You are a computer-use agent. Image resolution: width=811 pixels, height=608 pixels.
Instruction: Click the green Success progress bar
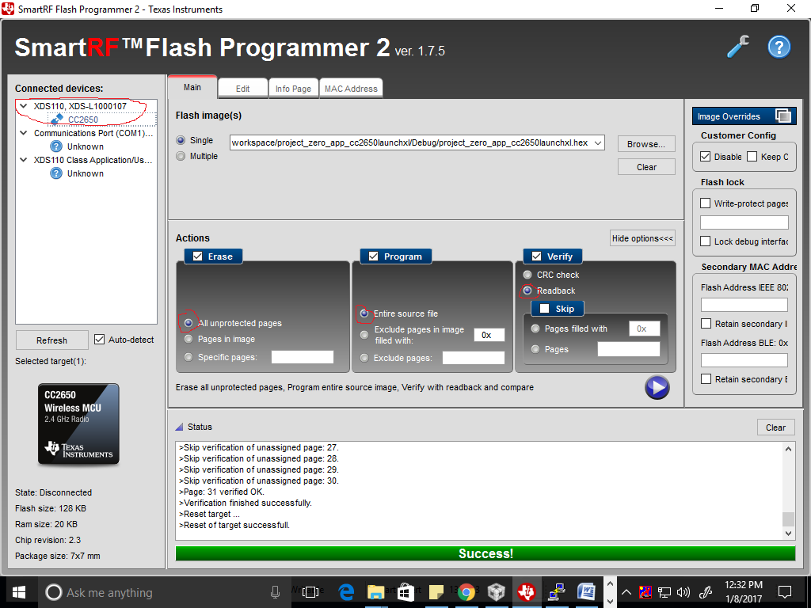tap(485, 553)
